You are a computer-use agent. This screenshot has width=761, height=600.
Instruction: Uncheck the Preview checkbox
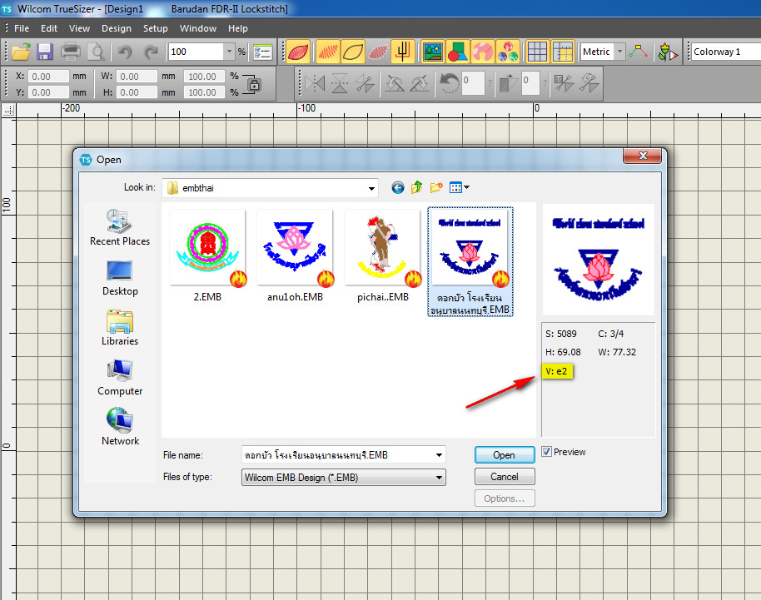pos(547,452)
